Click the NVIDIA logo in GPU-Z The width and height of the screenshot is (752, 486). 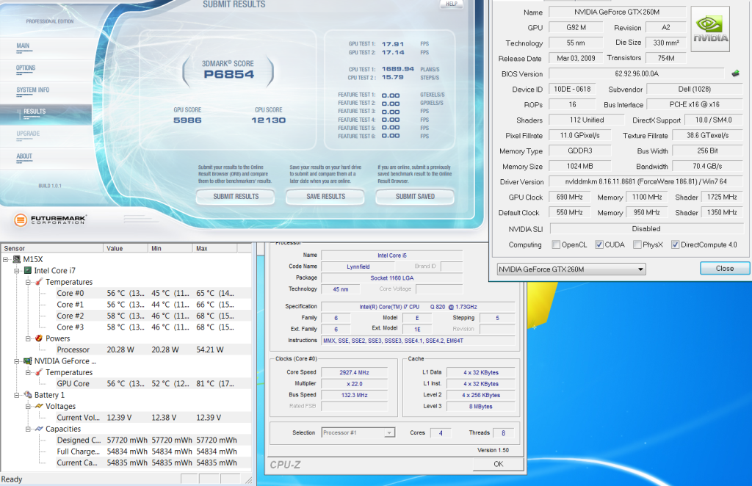(x=710, y=29)
